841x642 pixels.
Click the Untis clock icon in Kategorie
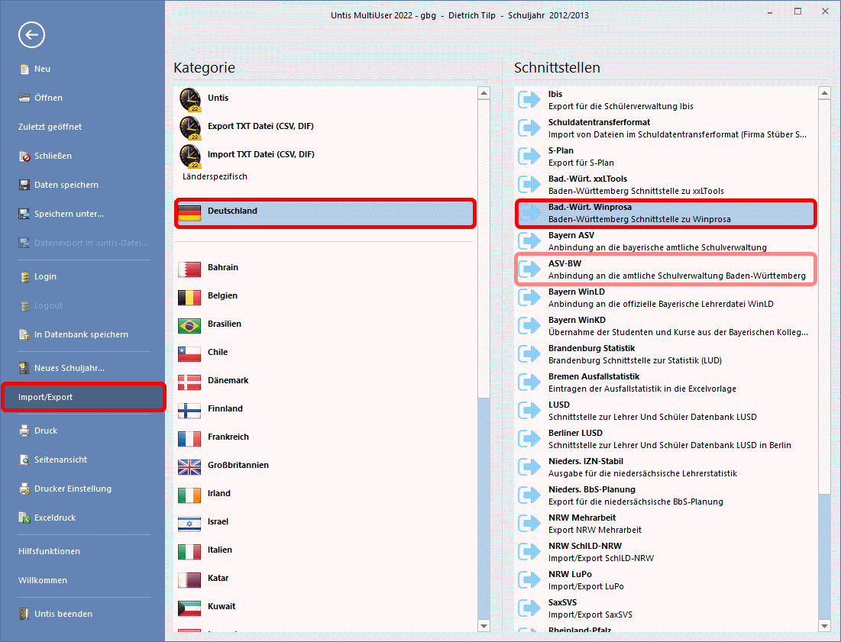pyautogui.click(x=189, y=98)
